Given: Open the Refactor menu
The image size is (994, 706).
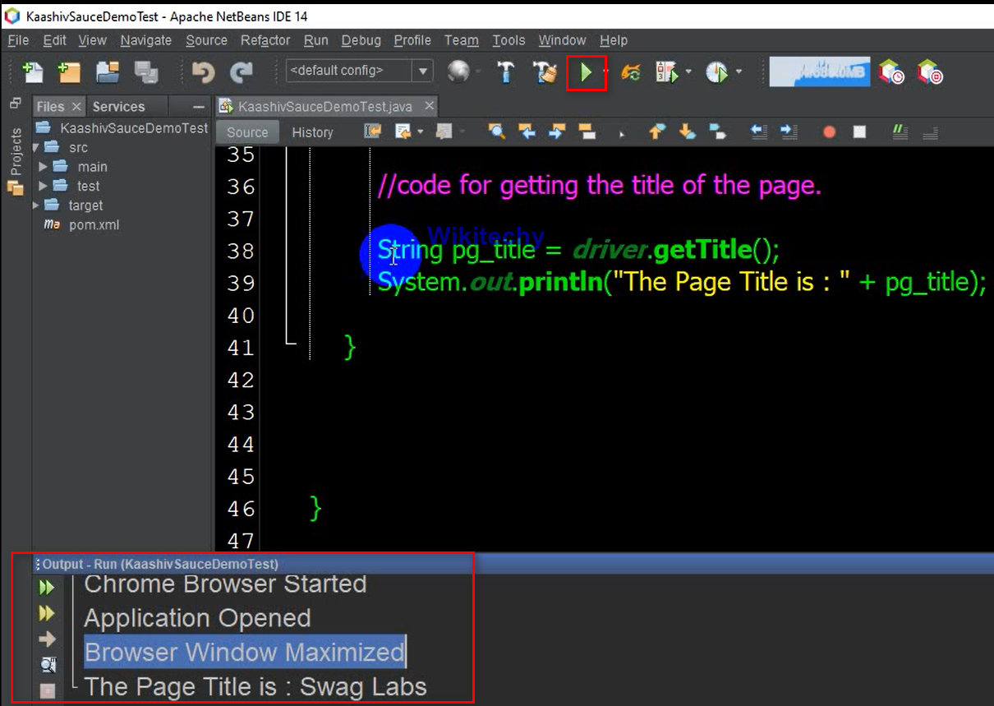Looking at the screenshot, I should [265, 40].
